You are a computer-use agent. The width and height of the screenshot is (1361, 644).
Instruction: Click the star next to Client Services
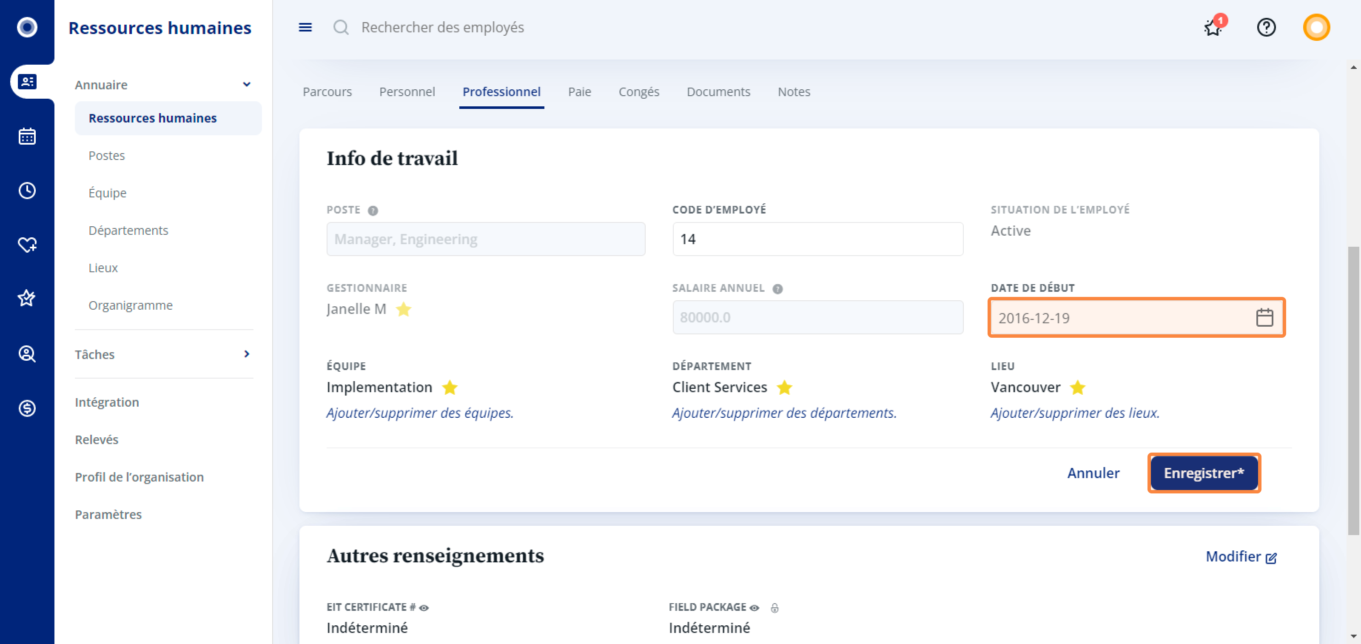click(785, 387)
